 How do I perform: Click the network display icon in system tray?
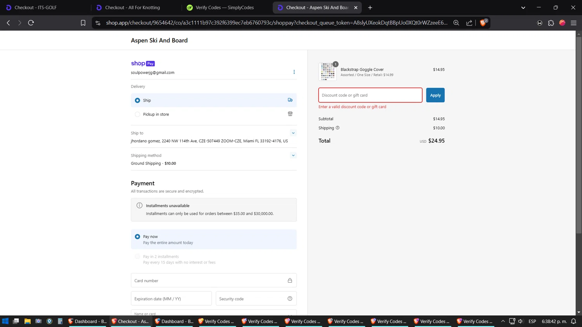pyautogui.click(x=512, y=321)
